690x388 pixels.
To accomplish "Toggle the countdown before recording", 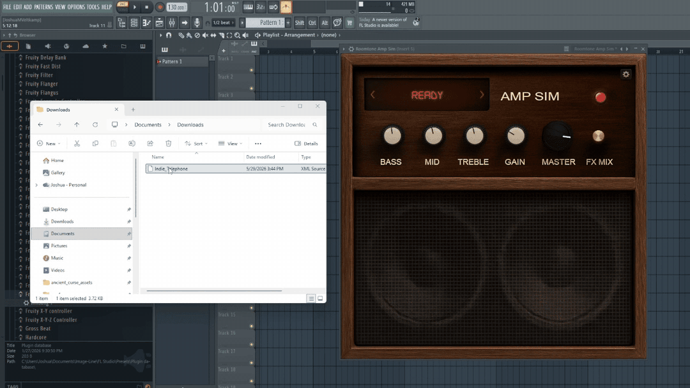I will point(261,7).
